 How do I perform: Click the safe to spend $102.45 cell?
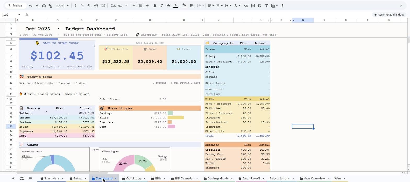click(57, 56)
